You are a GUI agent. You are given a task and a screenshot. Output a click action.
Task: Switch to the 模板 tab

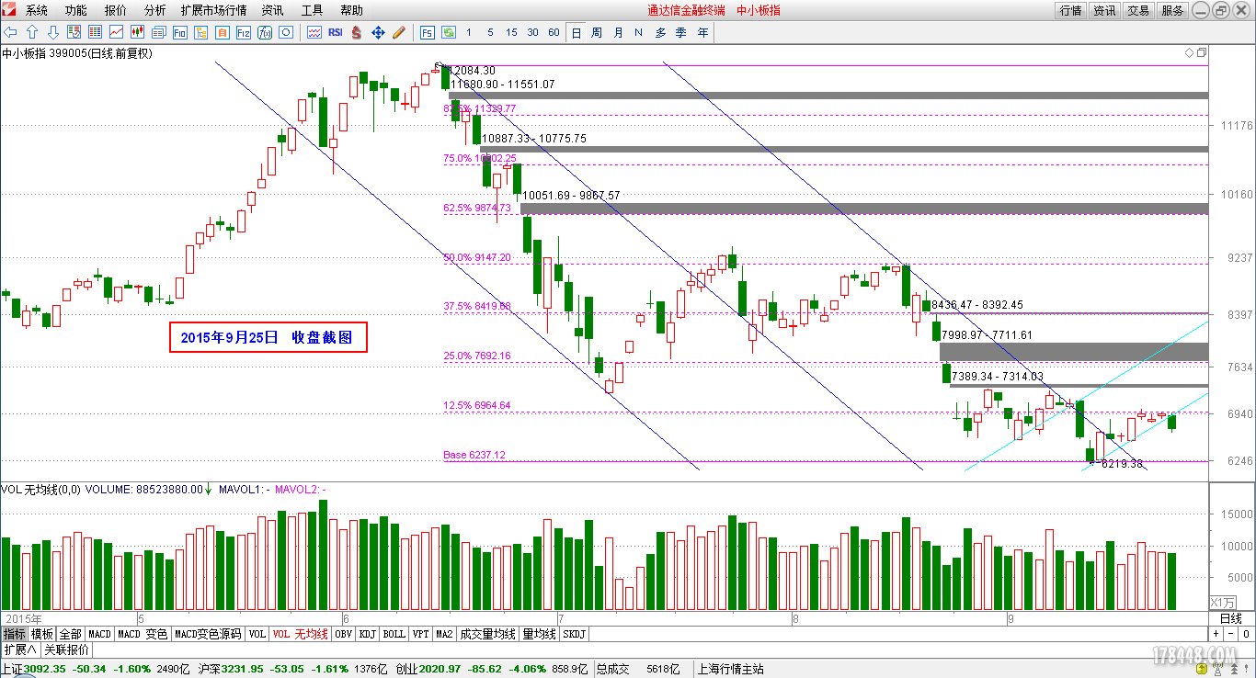42,634
